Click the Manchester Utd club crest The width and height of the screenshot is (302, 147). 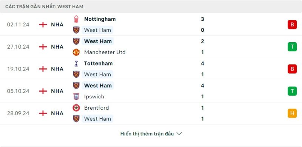click(76, 52)
